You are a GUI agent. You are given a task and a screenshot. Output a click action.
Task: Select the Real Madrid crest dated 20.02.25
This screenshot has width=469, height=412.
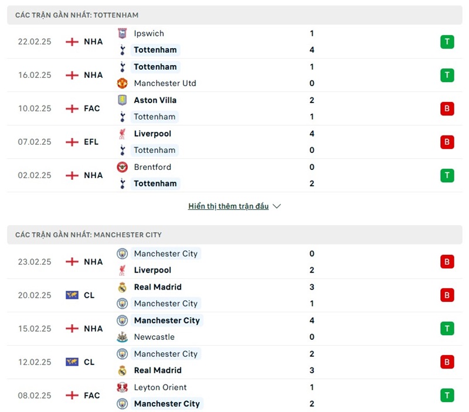[122, 287]
